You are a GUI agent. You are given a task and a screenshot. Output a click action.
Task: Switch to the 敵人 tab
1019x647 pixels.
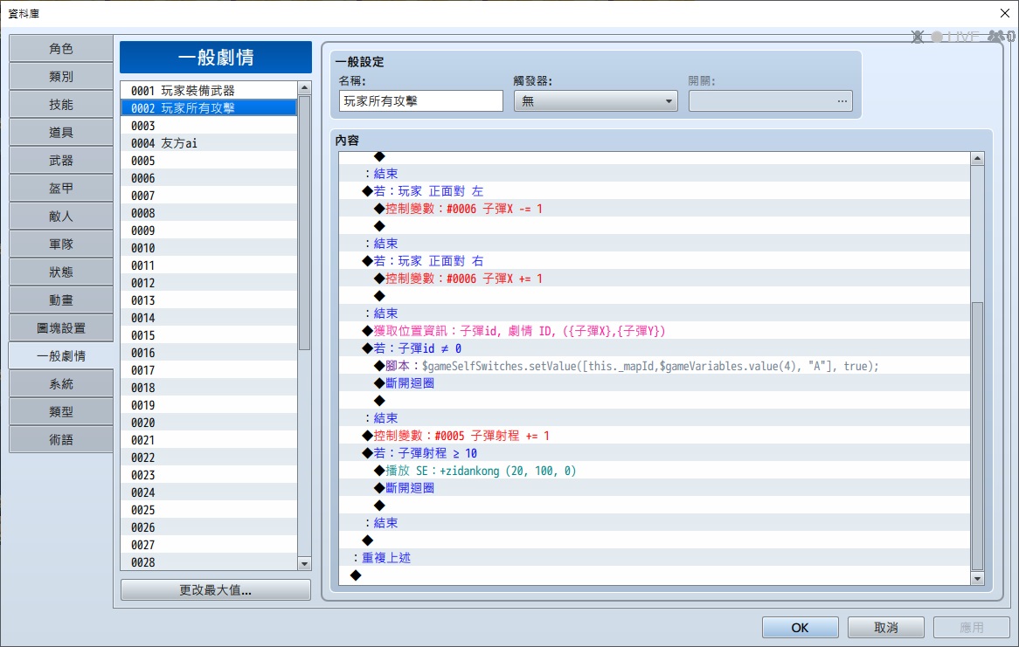point(61,217)
